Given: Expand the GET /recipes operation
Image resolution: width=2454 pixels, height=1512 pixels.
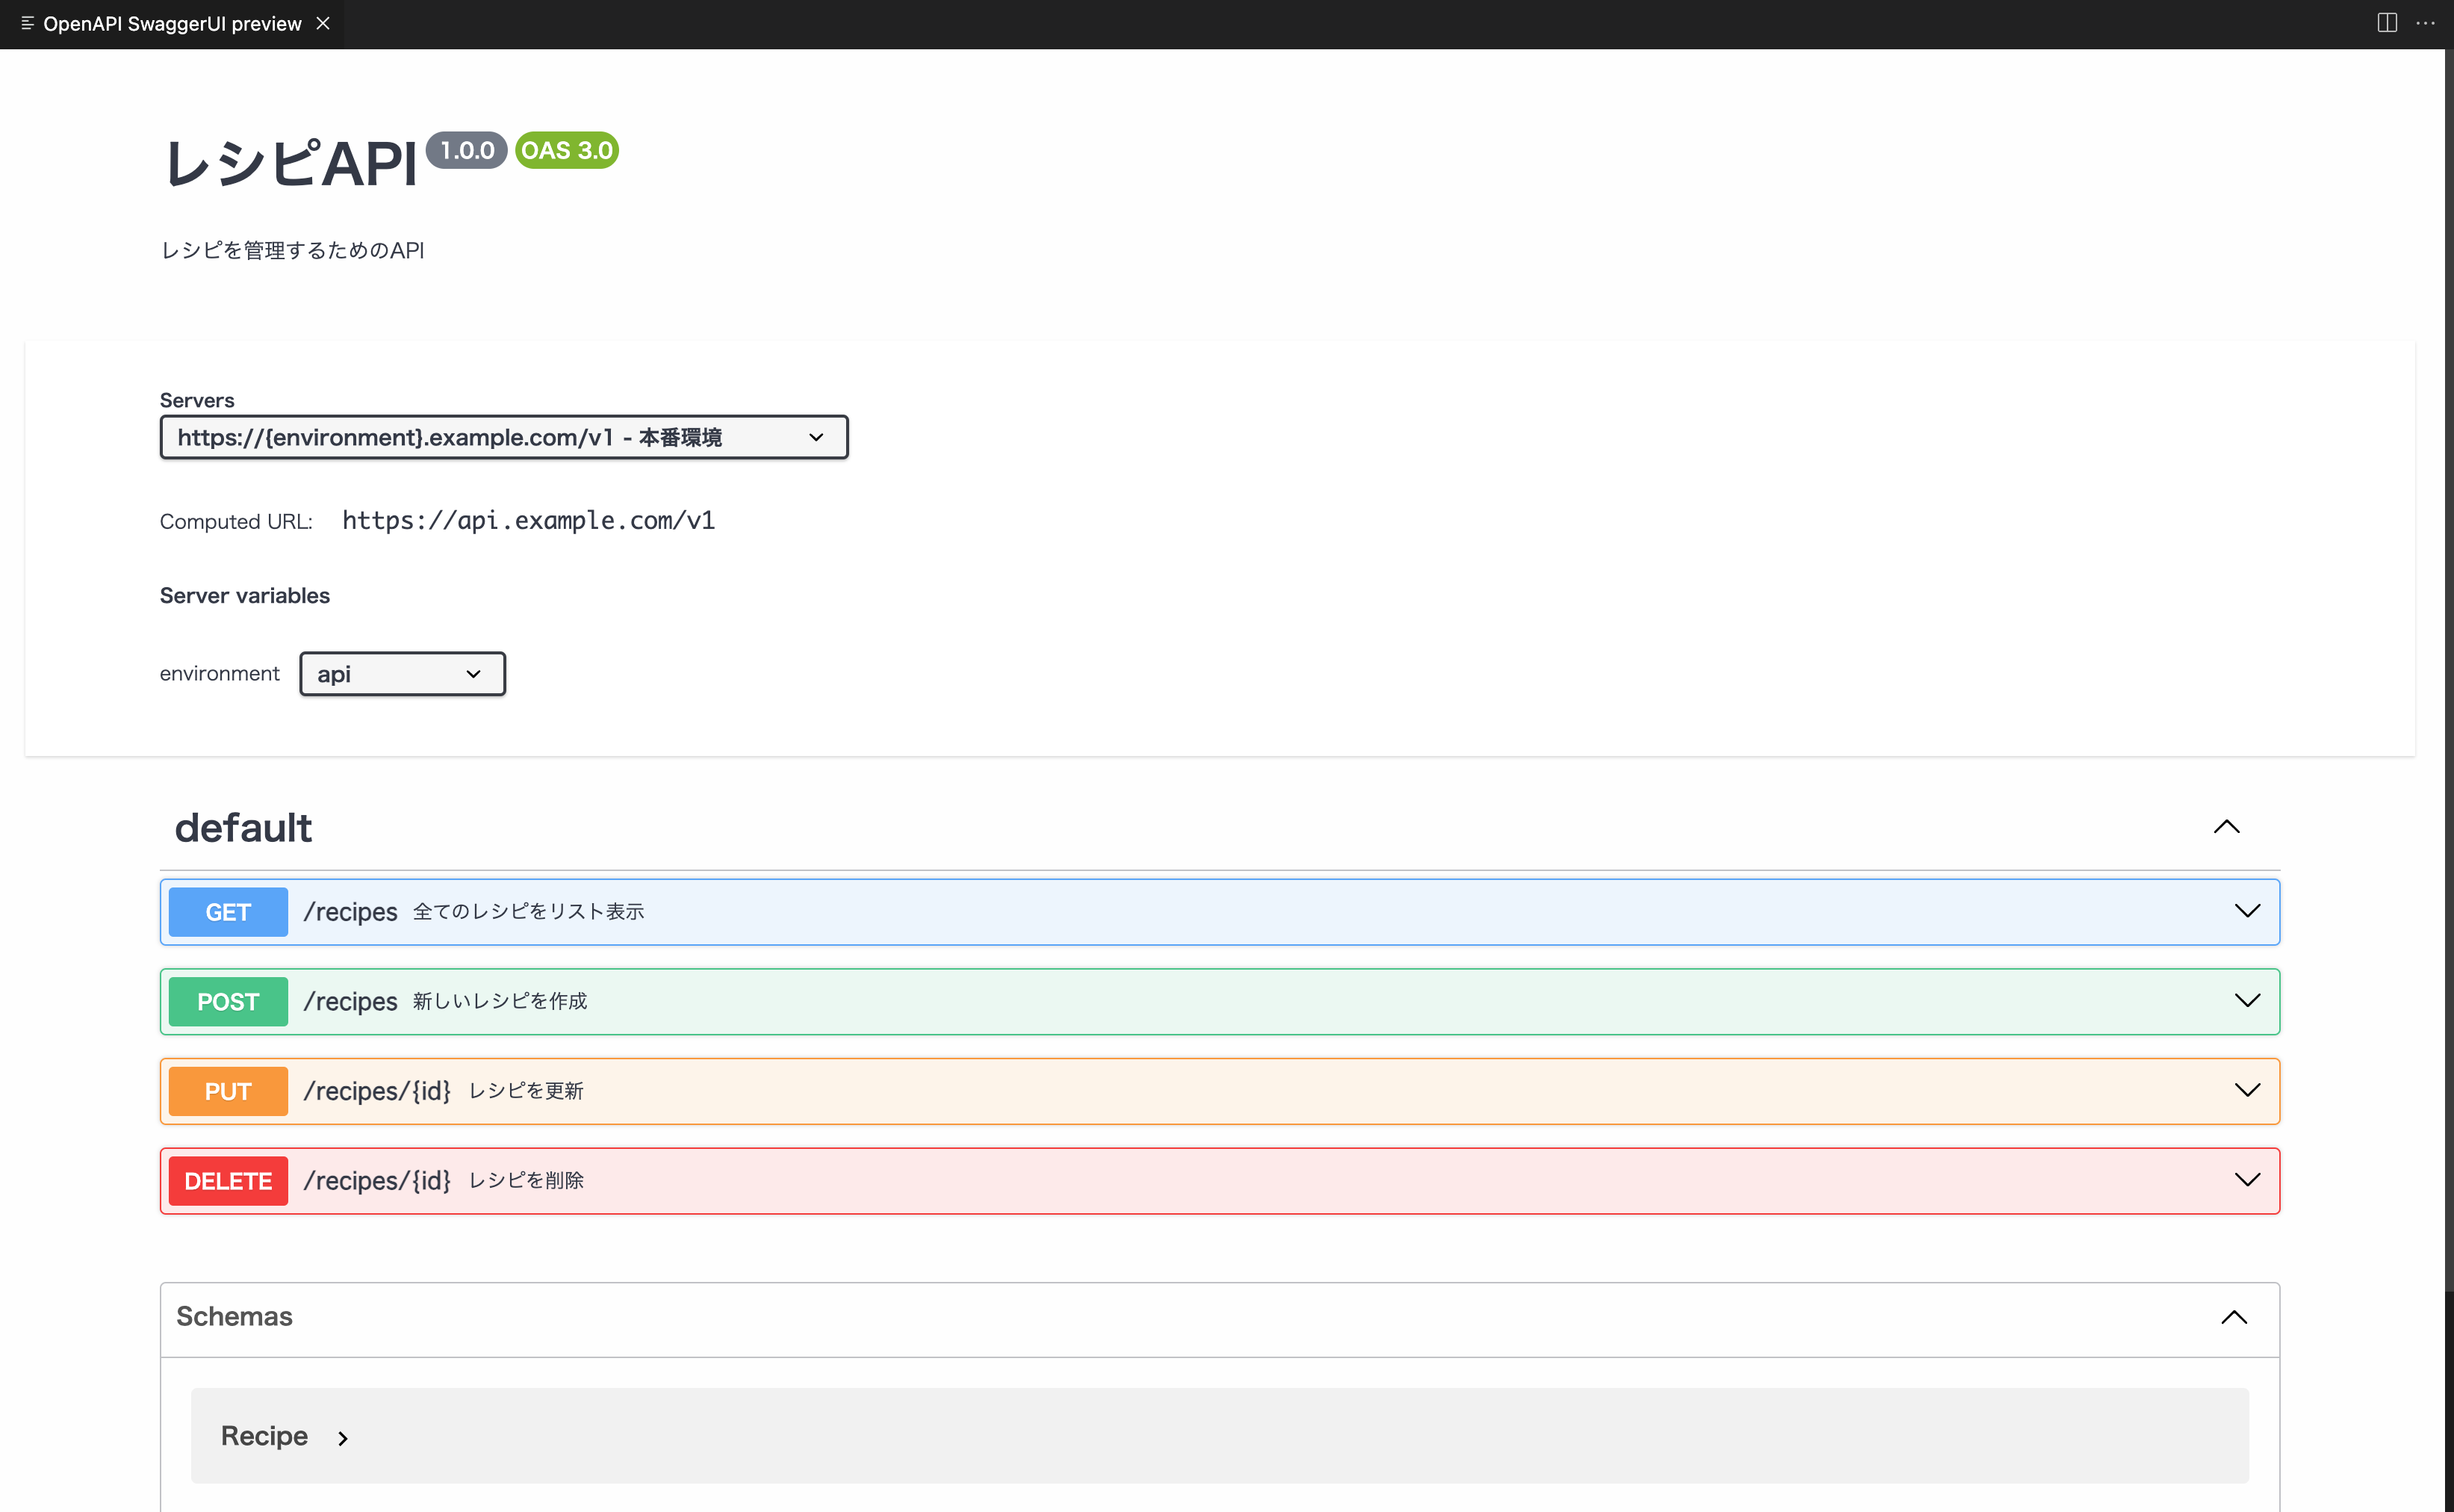Looking at the screenshot, I should [x=2246, y=911].
